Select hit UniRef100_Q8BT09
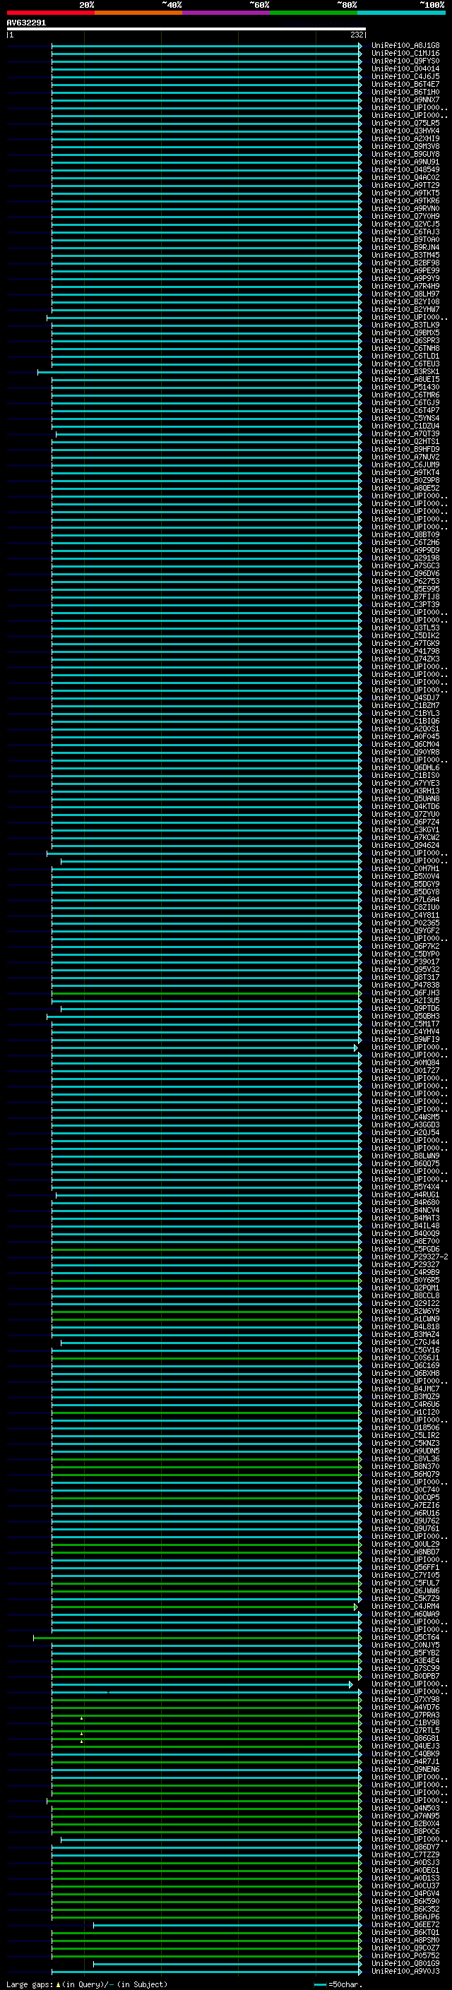452x1990 pixels. point(405,534)
